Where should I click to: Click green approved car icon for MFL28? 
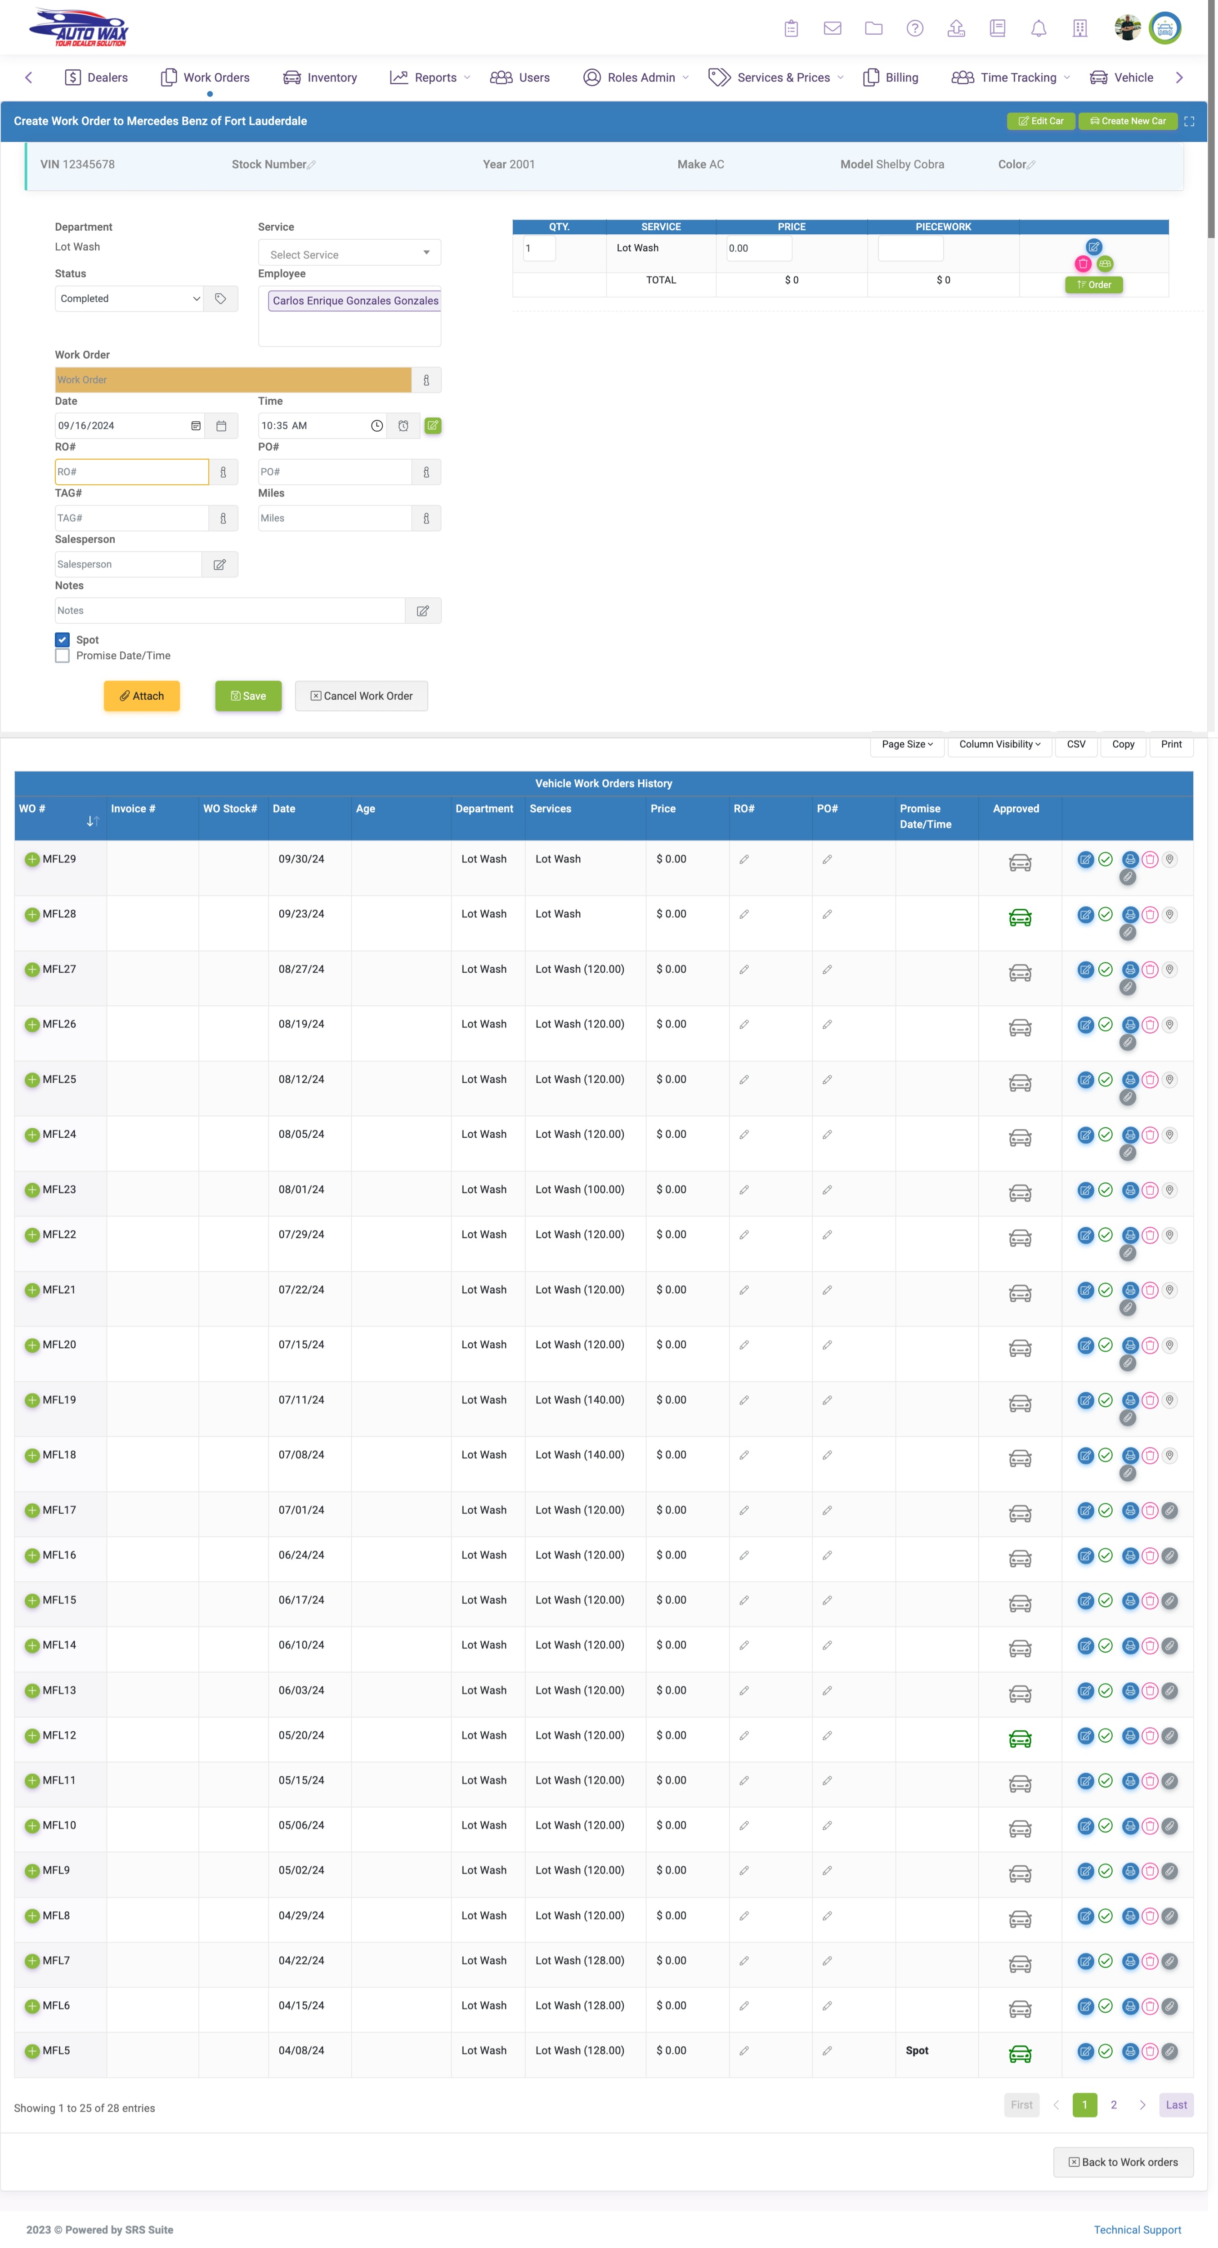tap(1019, 917)
